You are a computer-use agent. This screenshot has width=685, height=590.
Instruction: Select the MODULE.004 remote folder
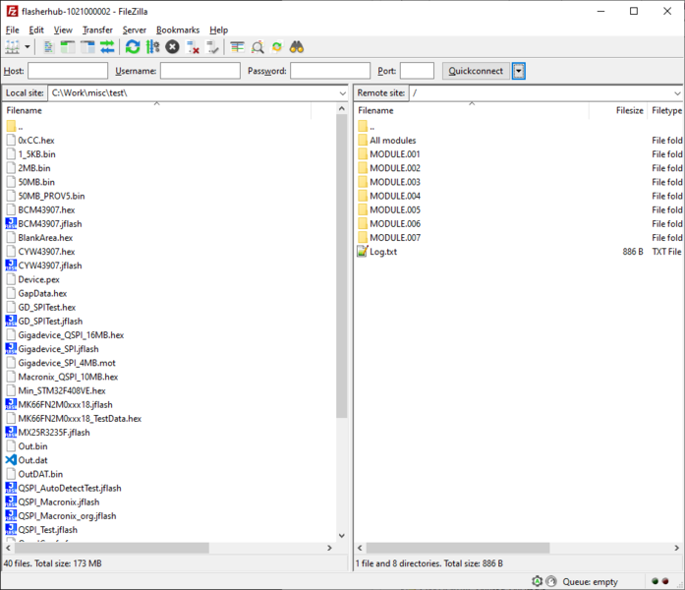394,196
